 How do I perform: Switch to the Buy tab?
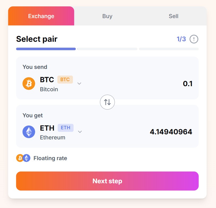[107, 16]
